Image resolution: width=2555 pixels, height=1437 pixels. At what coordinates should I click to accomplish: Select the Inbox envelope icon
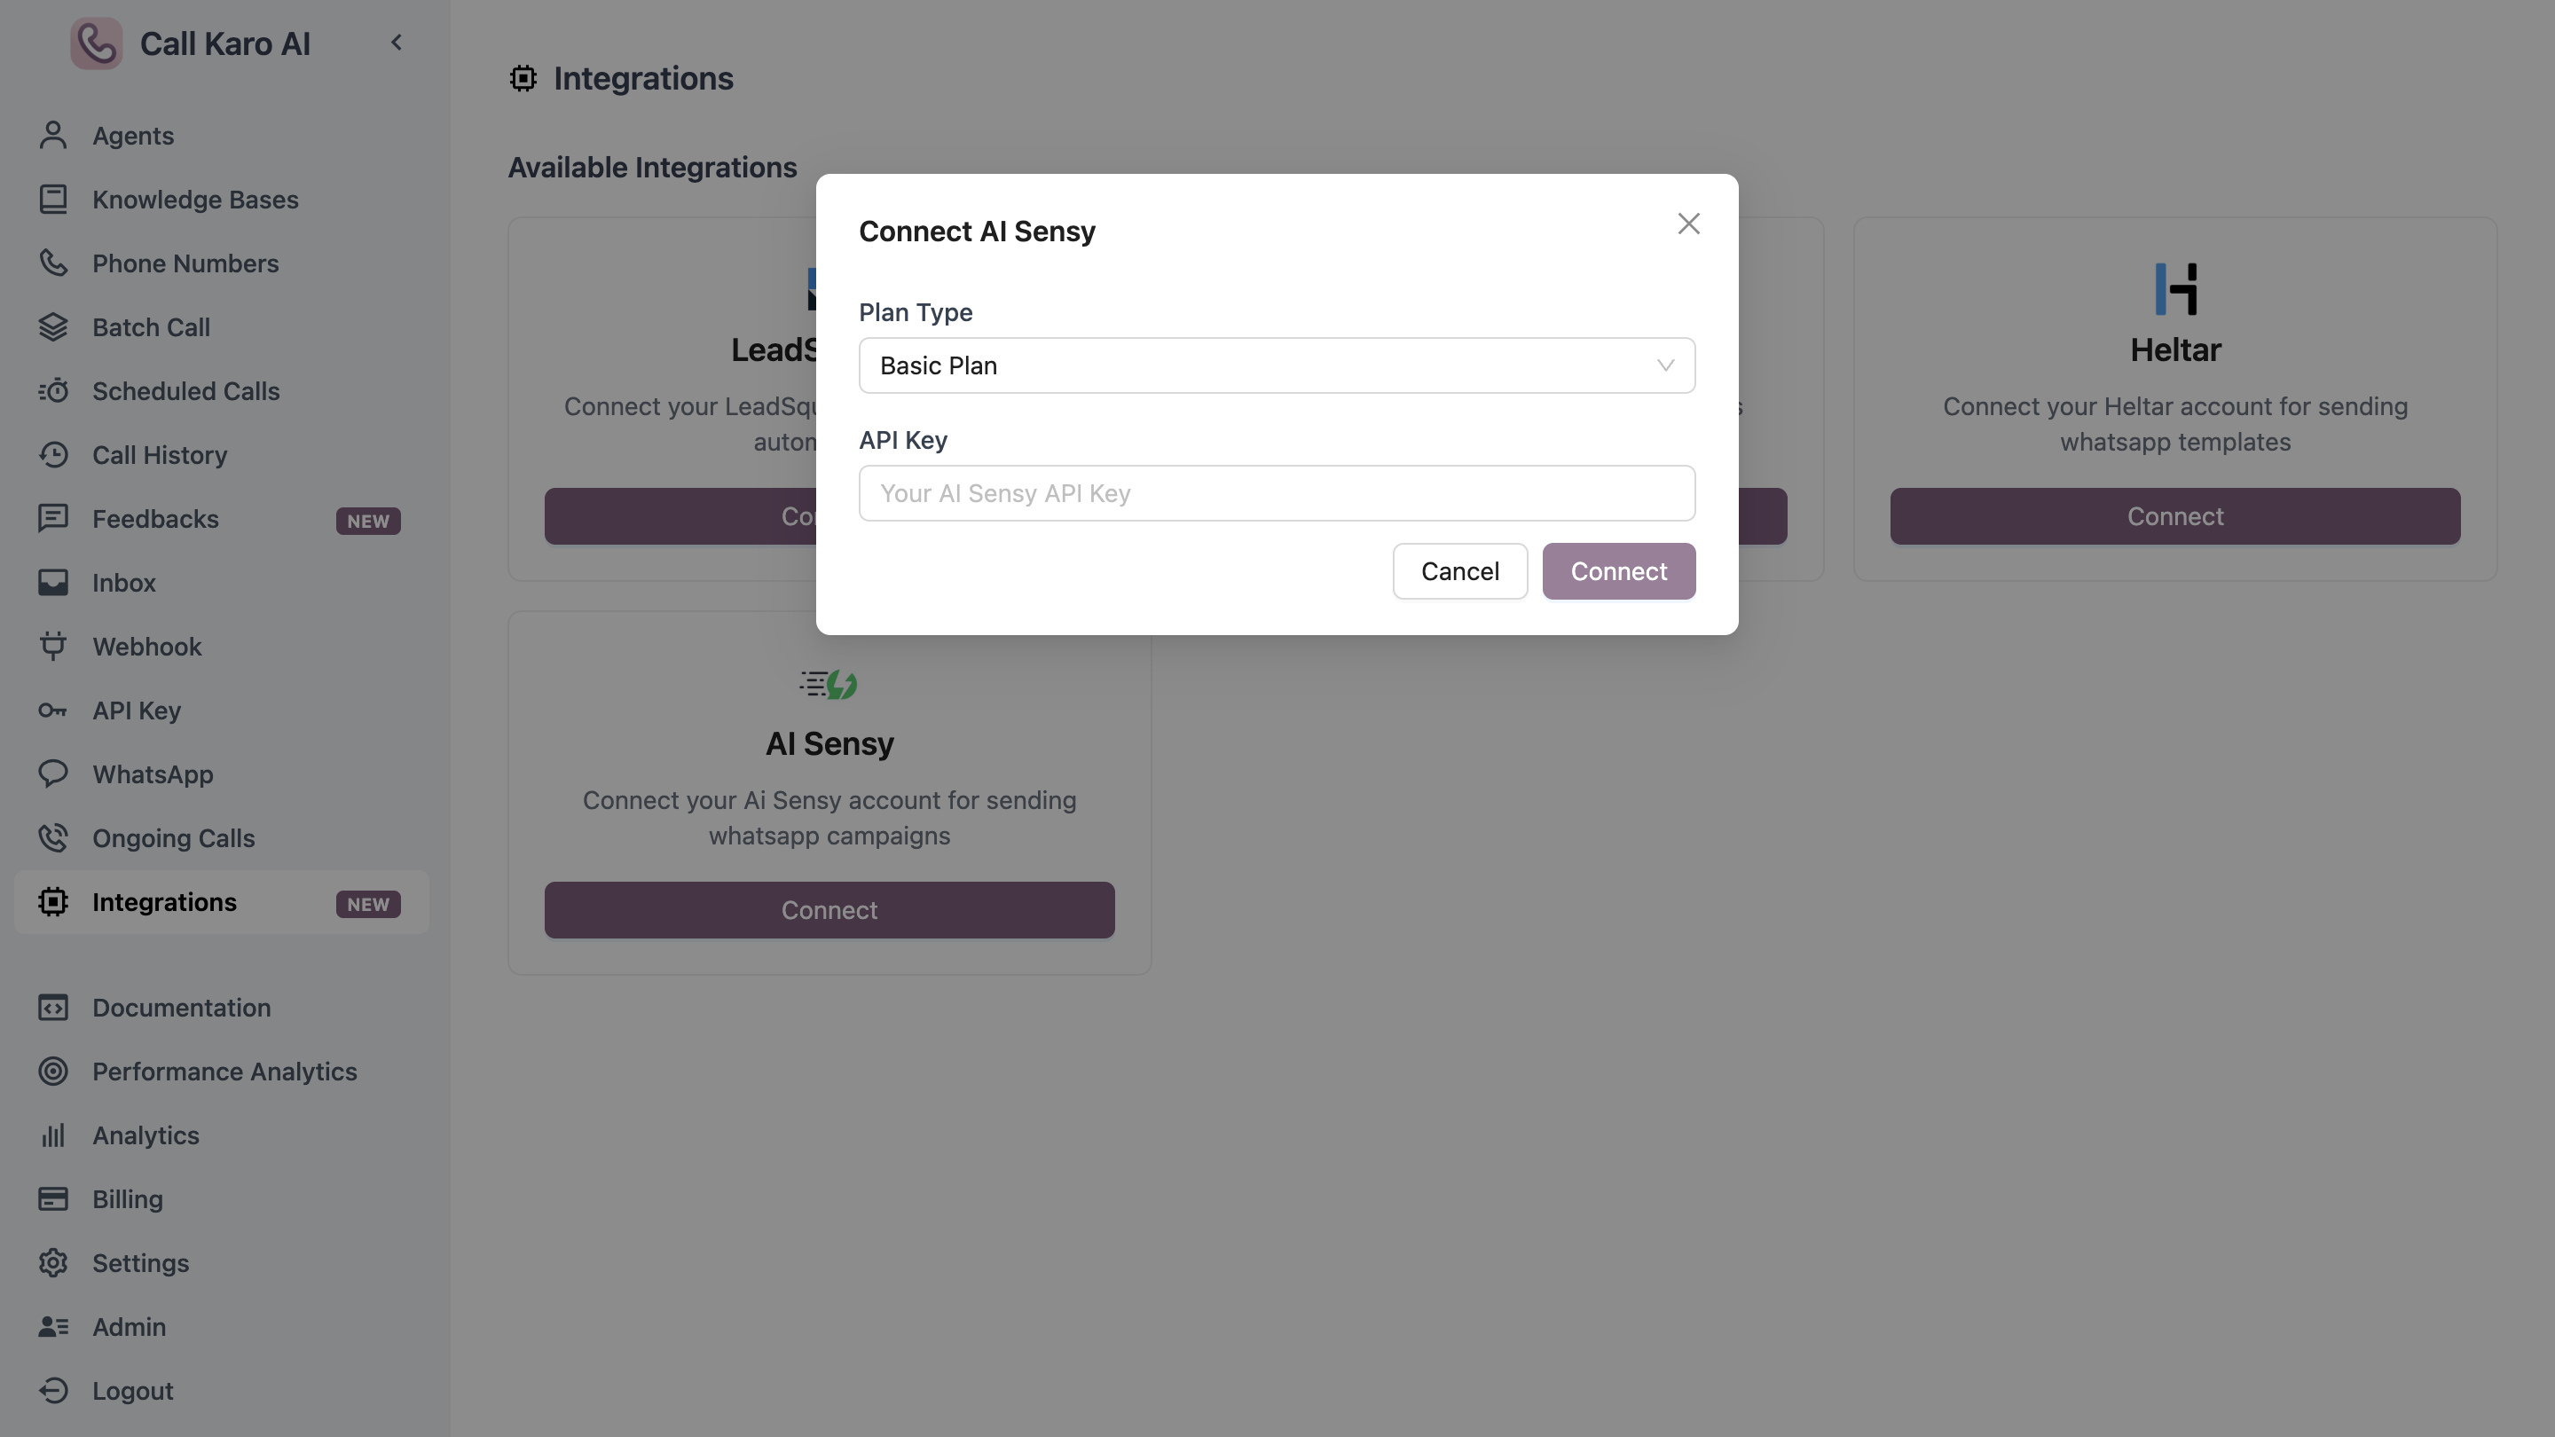pyautogui.click(x=52, y=582)
